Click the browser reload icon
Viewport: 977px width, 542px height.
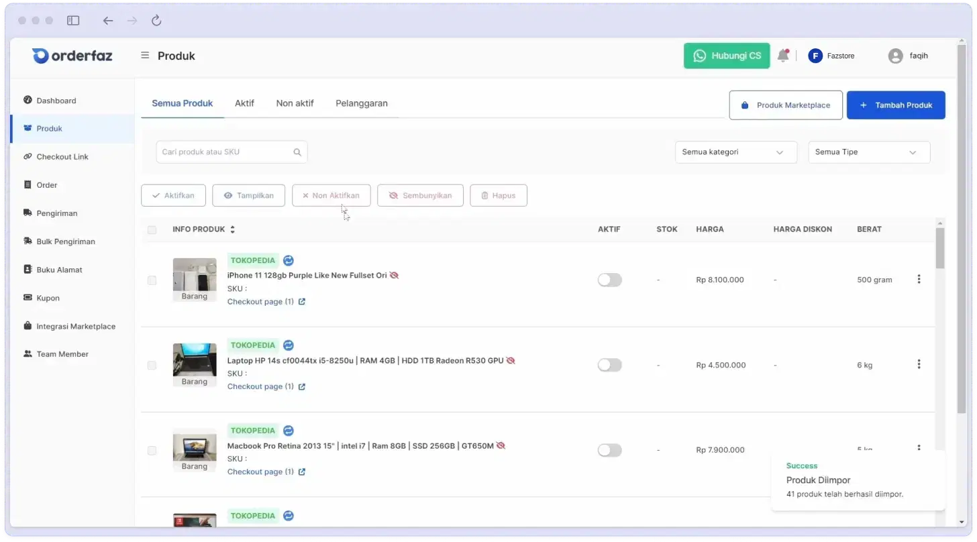tap(156, 21)
